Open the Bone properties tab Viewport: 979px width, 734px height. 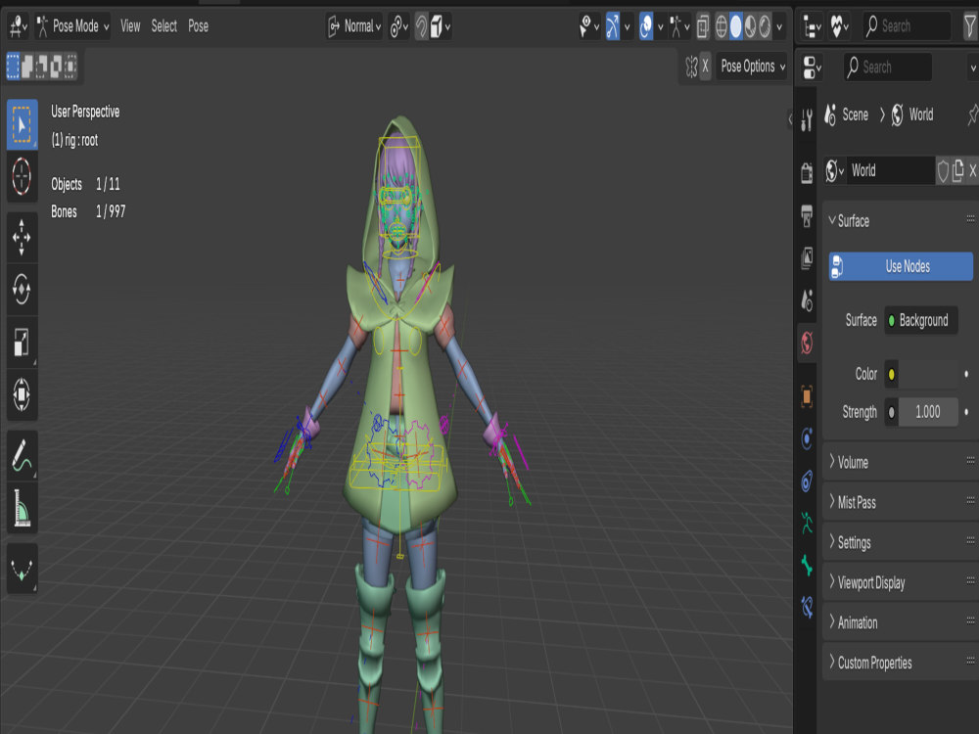(807, 565)
